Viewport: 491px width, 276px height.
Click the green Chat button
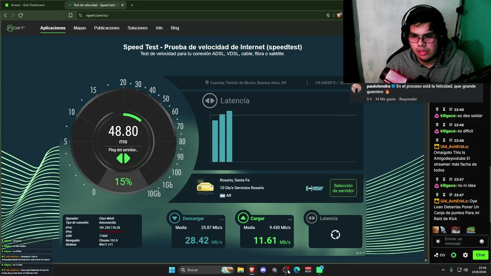point(481,255)
